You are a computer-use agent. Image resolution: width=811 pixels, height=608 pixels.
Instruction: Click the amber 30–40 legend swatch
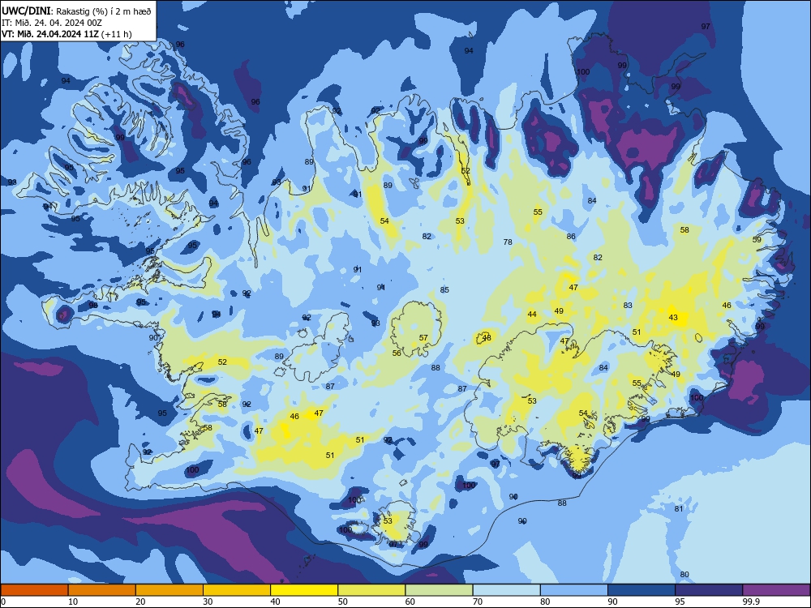(x=237, y=590)
